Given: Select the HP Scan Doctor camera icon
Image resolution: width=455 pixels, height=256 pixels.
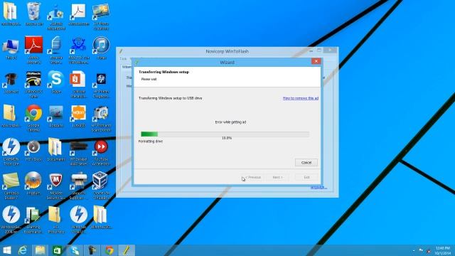Looking at the screenshot, I should point(101,119).
